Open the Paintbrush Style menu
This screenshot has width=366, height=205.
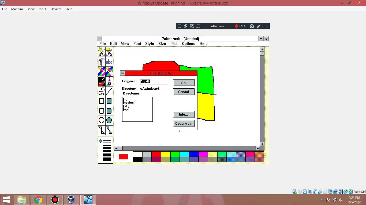pyautogui.click(x=150, y=44)
